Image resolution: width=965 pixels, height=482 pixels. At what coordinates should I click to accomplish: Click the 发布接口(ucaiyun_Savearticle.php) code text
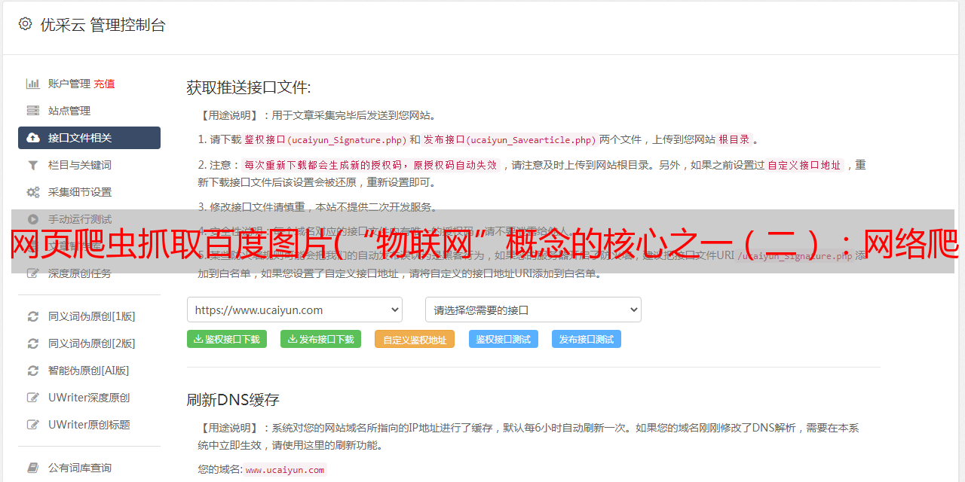(x=510, y=139)
